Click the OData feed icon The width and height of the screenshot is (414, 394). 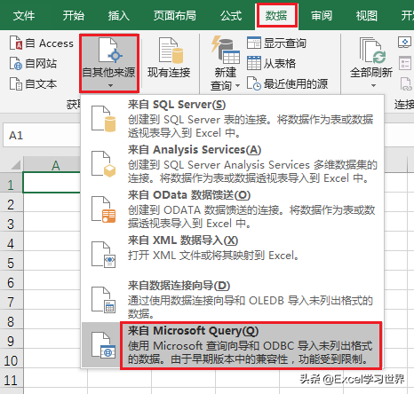click(103, 209)
